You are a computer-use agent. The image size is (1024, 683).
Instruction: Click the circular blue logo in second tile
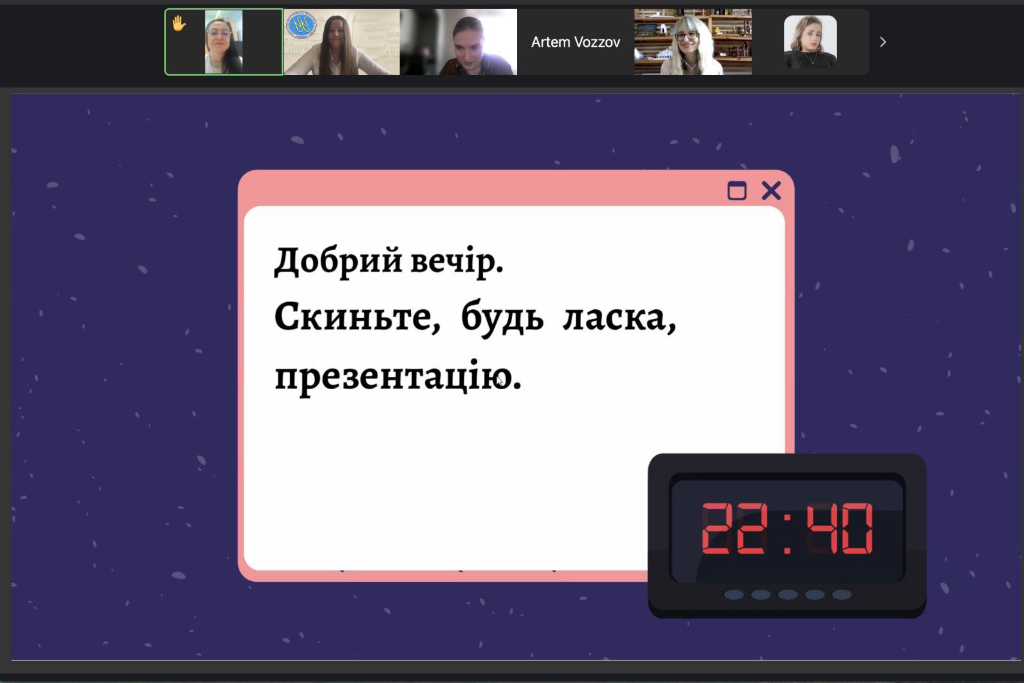click(300, 25)
